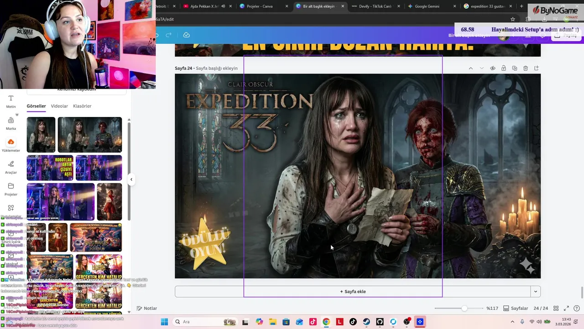Open Notlar notes panel

tap(147, 308)
